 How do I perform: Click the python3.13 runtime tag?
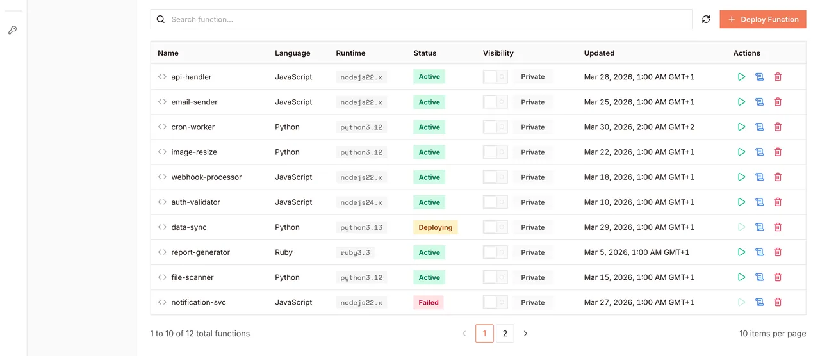[361, 227]
